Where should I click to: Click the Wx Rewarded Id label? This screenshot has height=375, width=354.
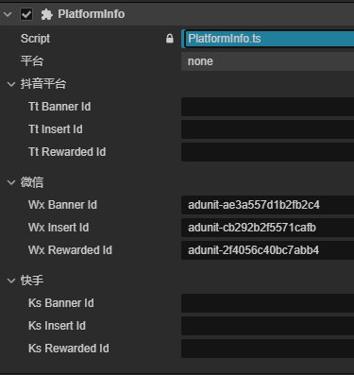(70, 250)
